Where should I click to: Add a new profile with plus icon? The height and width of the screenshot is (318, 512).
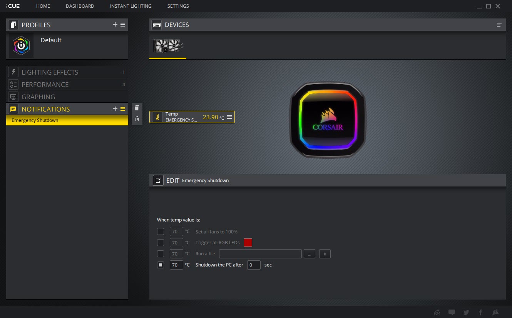pos(115,25)
